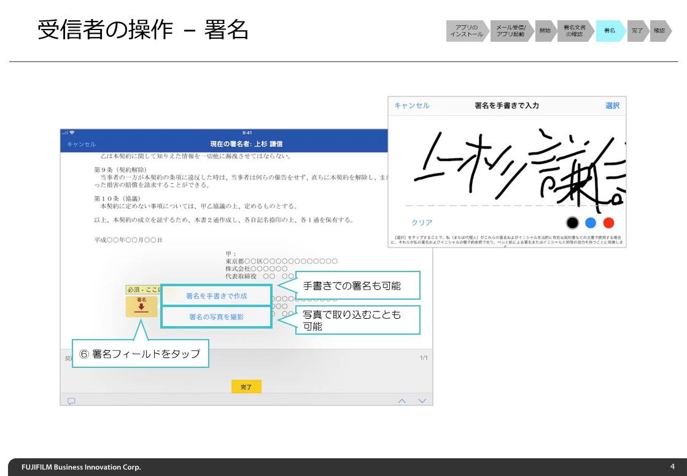The height and width of the screenshot is (476, 687).
Task: Select the 署名文書の確認 step in the workflow
Action: [574, 31]
